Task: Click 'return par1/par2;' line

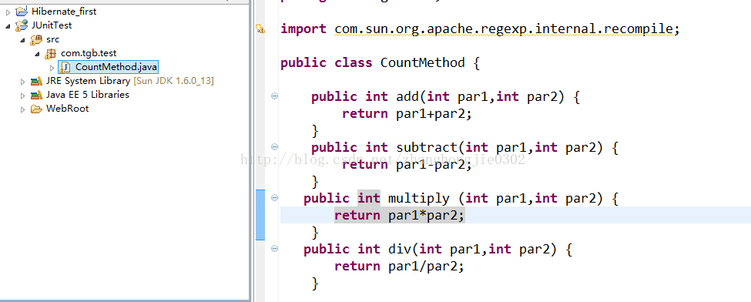Action: [400, 266]
